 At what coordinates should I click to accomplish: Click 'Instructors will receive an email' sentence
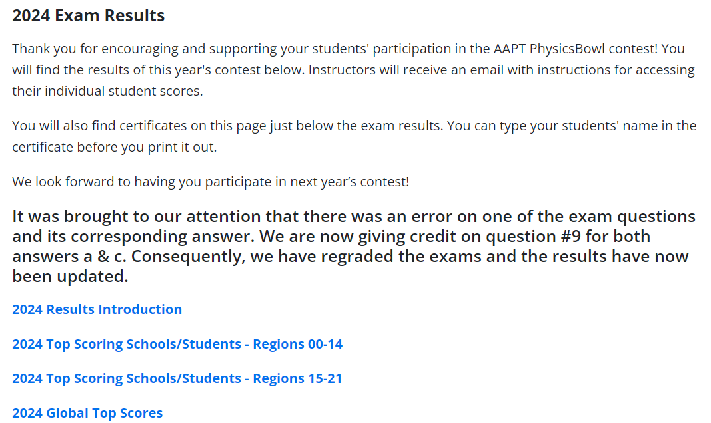point(502,70)
